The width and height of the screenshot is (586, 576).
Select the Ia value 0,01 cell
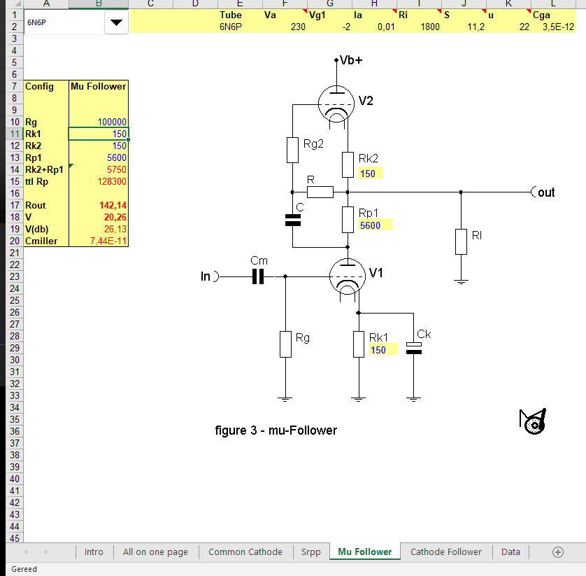[374, 27]
